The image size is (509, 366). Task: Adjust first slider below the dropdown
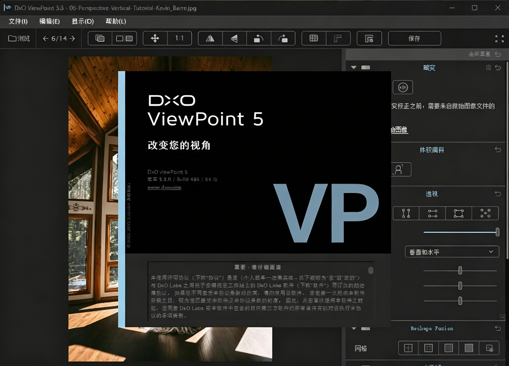point(460,271)
